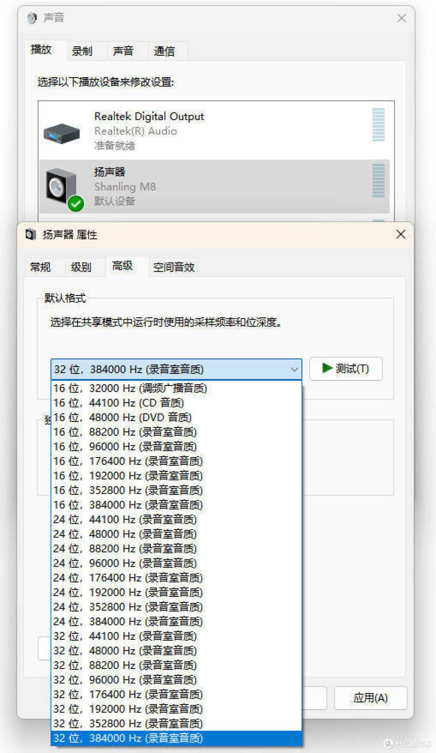Click the Shanling M8 speaker device icon
This screenshot has height=753, width=436.
click(65, 189)
